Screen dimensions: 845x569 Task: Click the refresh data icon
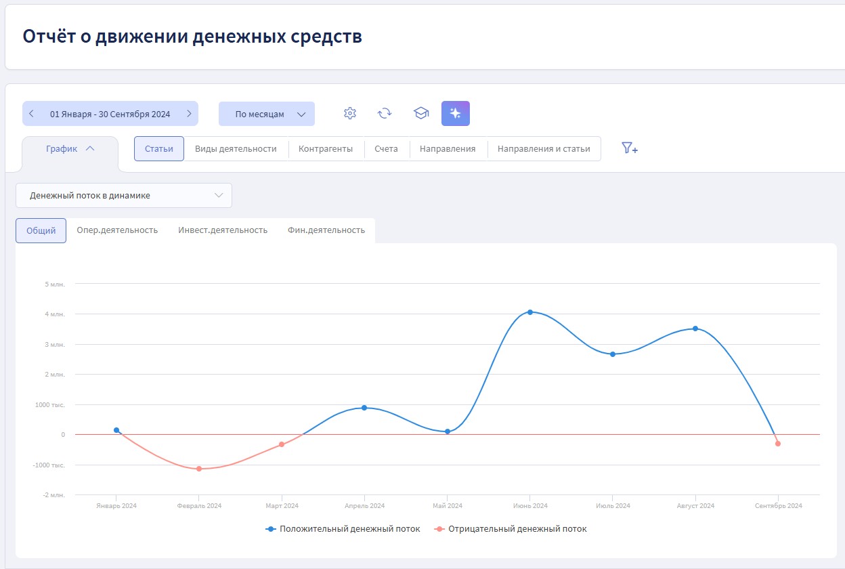click(385, 114)
